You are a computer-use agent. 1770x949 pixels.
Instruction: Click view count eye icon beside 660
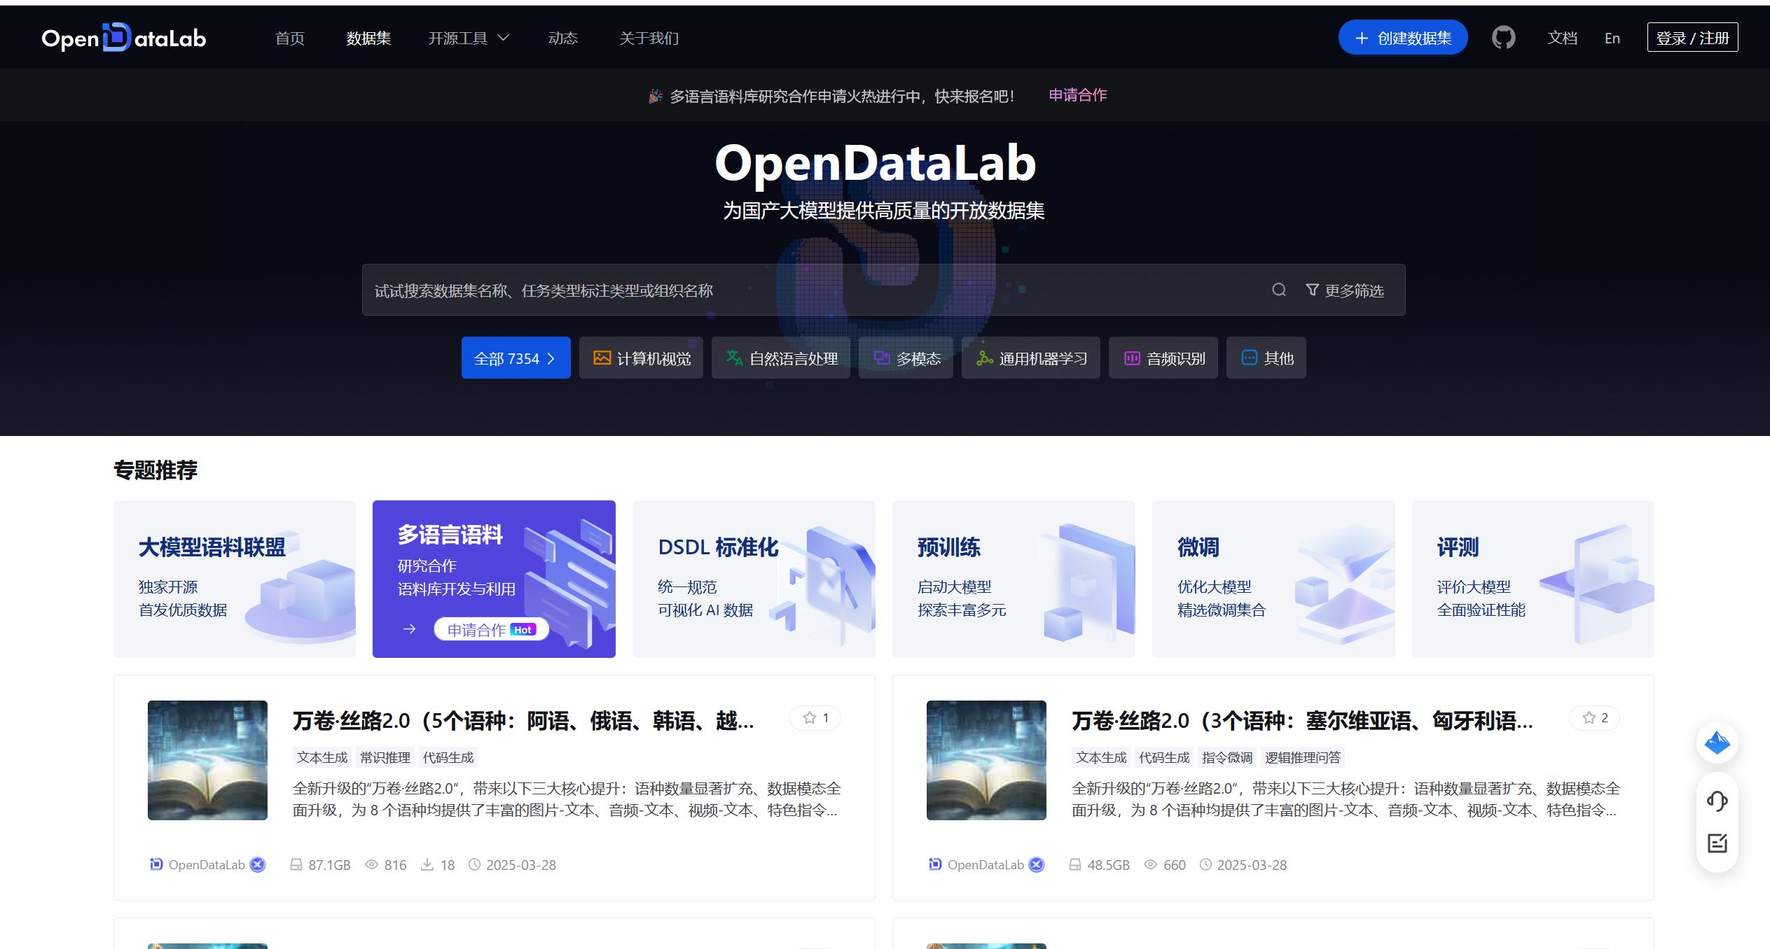(x=1150, y=865)
